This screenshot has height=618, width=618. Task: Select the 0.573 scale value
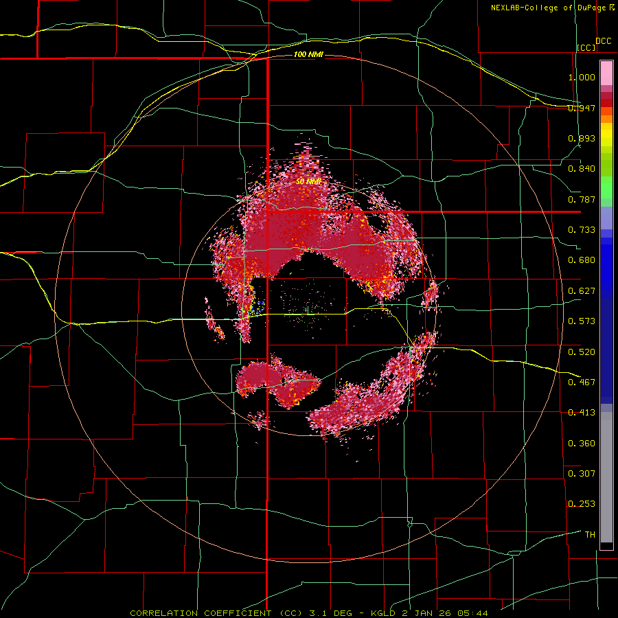(x=582, y=321)
